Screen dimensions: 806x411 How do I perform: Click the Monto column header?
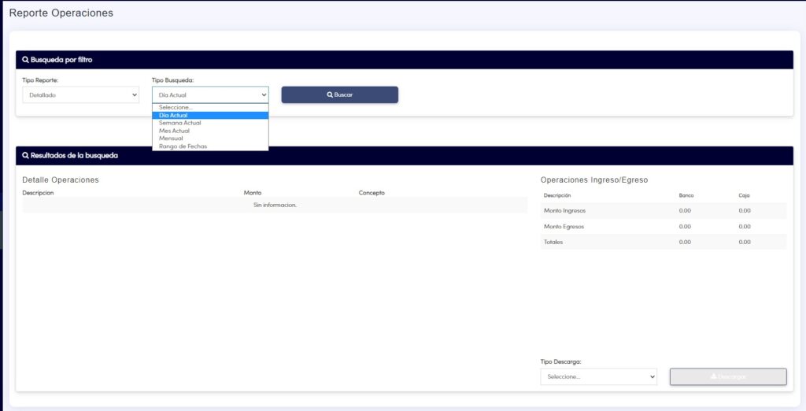point(253,193)
